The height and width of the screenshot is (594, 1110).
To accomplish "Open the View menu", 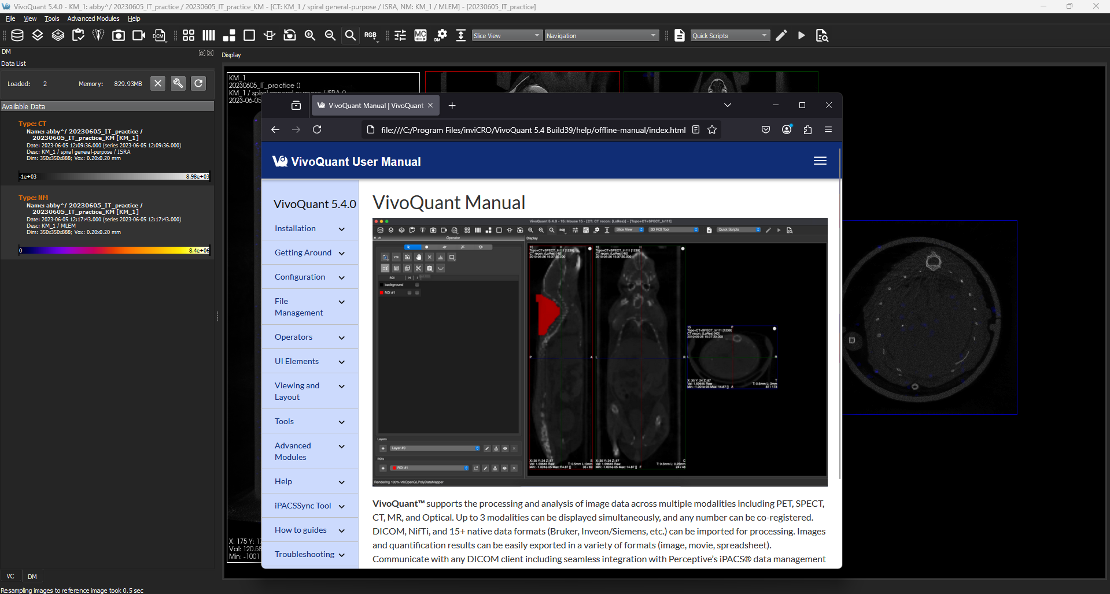I will [30, 18].
